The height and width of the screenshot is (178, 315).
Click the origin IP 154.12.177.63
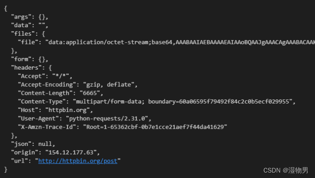point(71,153)
